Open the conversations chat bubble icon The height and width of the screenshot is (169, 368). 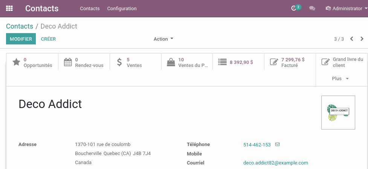click(x=312, y=8)
